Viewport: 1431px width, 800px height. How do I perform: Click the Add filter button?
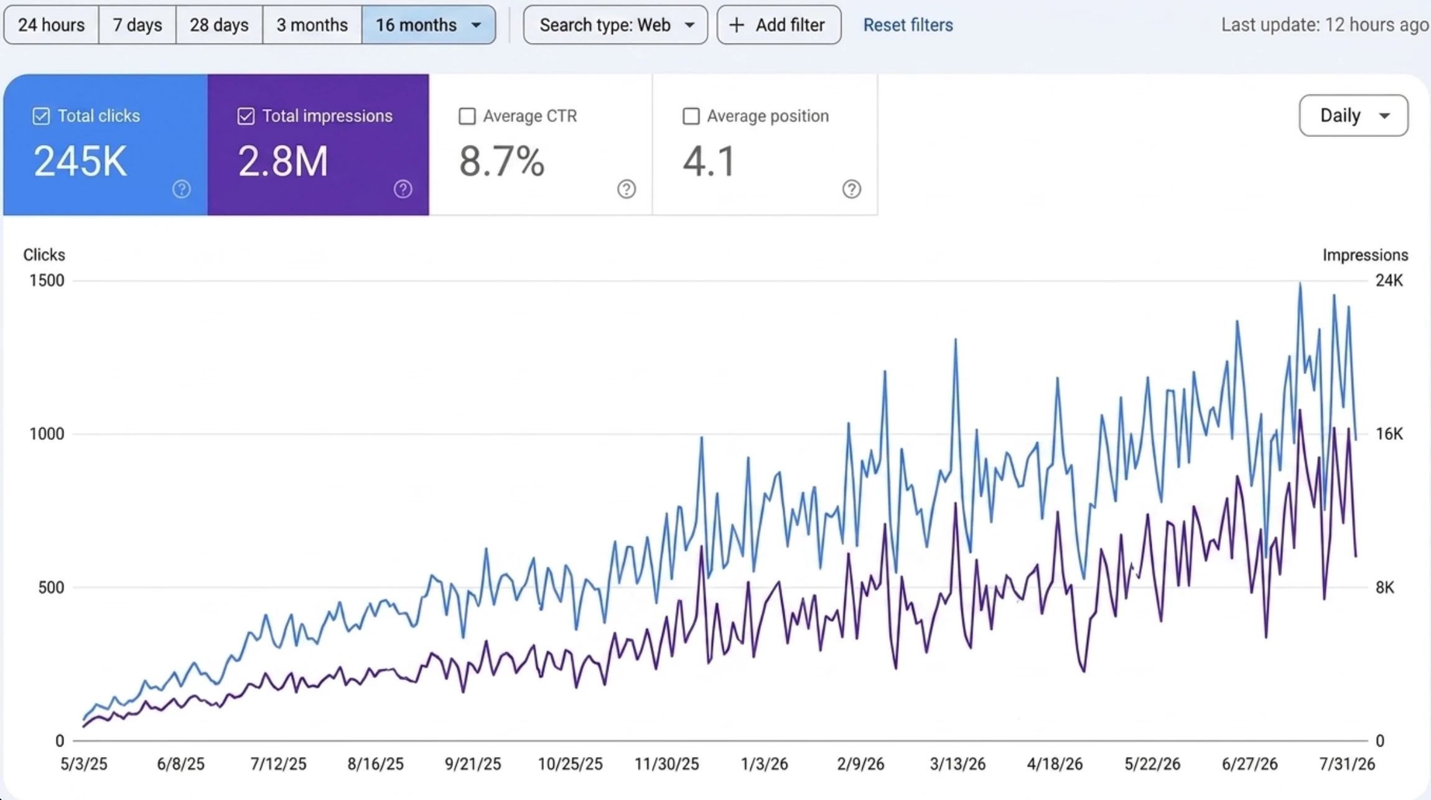click(x=778, y=25)
